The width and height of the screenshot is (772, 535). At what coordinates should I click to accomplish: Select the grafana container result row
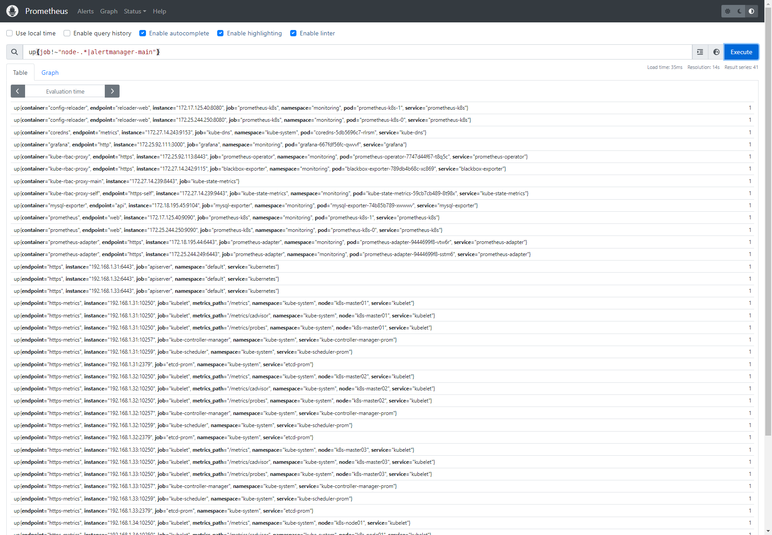click(382, 145)
